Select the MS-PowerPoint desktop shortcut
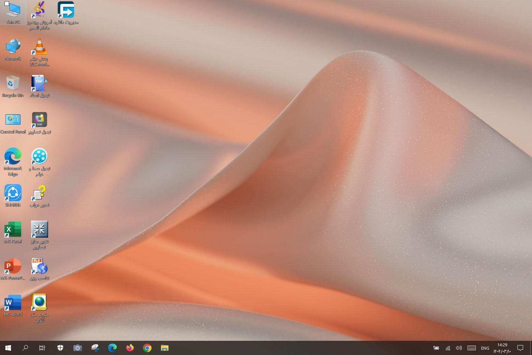 click(x=13, y=269)
